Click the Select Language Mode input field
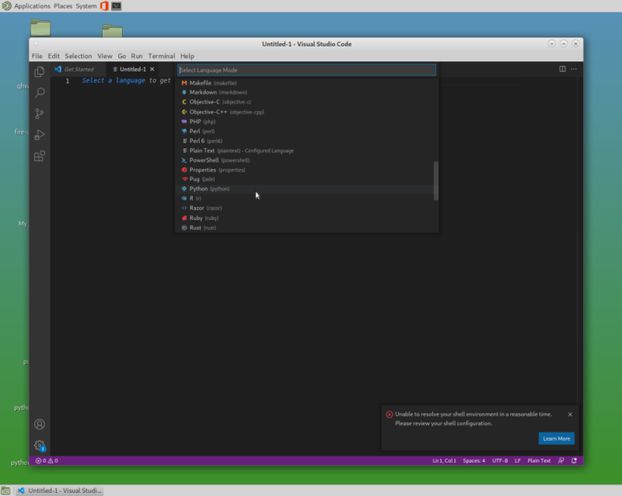Screen dimensions: 622x496 point(306,70)
